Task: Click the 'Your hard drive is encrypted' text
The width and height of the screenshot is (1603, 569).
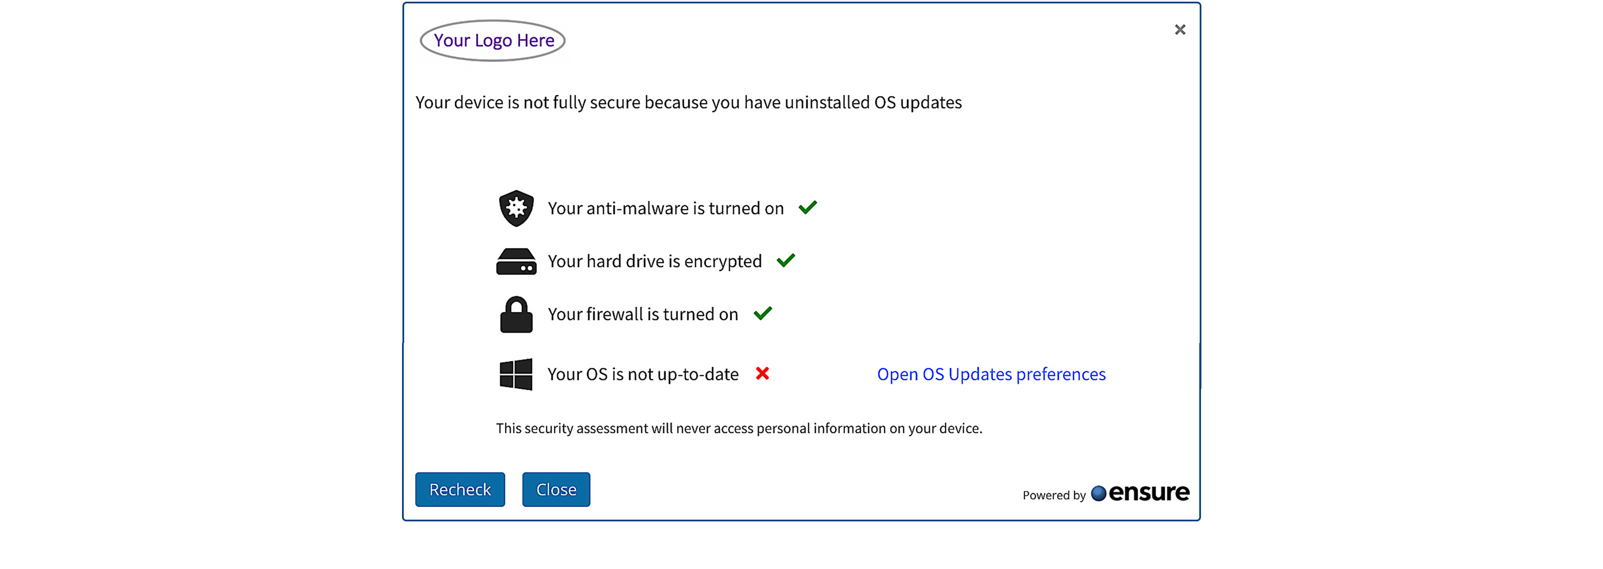Action: pos(654,261)
